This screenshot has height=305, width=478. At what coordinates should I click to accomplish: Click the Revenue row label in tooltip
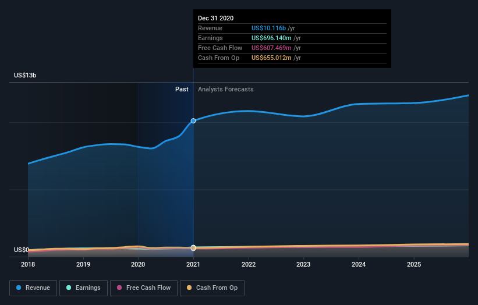pyautogui.click(x=210, y=28)
